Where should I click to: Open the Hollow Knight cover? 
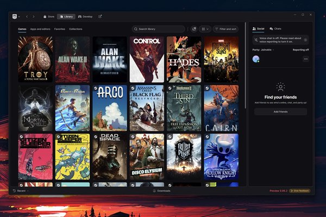[x=221, y=157]
